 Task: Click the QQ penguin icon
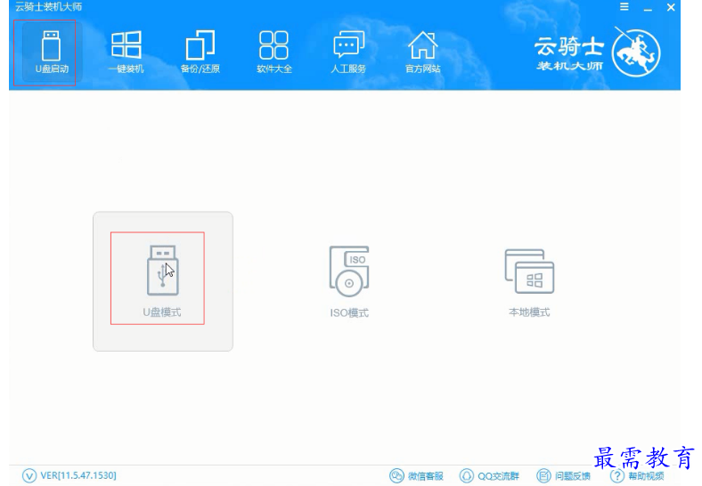click(467, 475)
